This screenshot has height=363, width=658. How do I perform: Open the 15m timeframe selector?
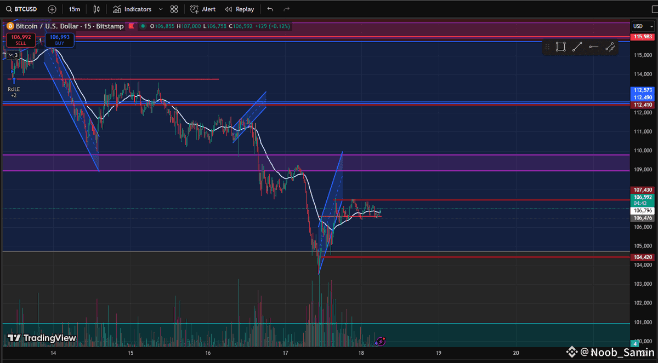coord(74,9)
